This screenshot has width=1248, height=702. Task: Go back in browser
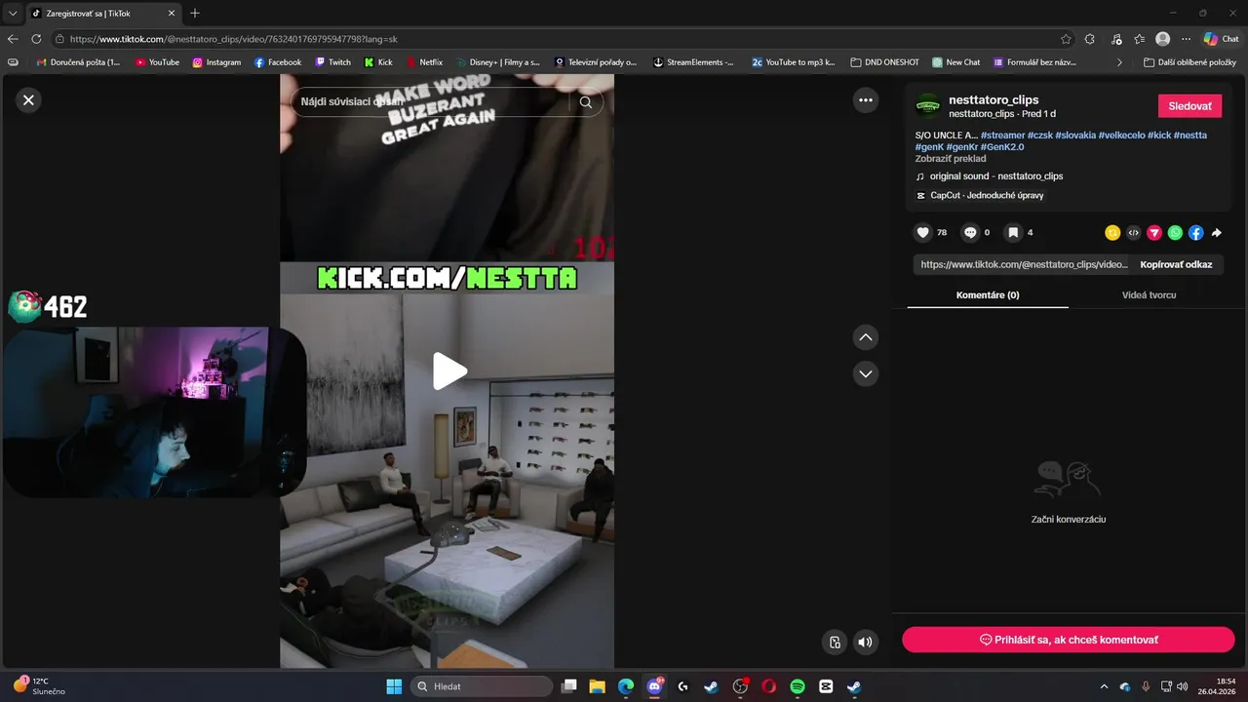click(x=13, y=39)
